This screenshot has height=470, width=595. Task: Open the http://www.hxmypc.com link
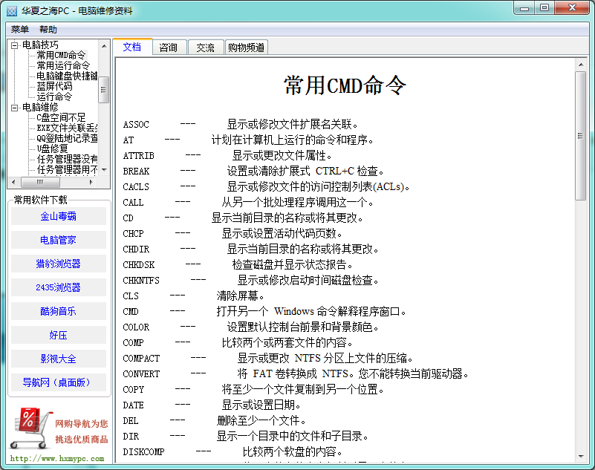pyautogui.click(x=57, y=459)
